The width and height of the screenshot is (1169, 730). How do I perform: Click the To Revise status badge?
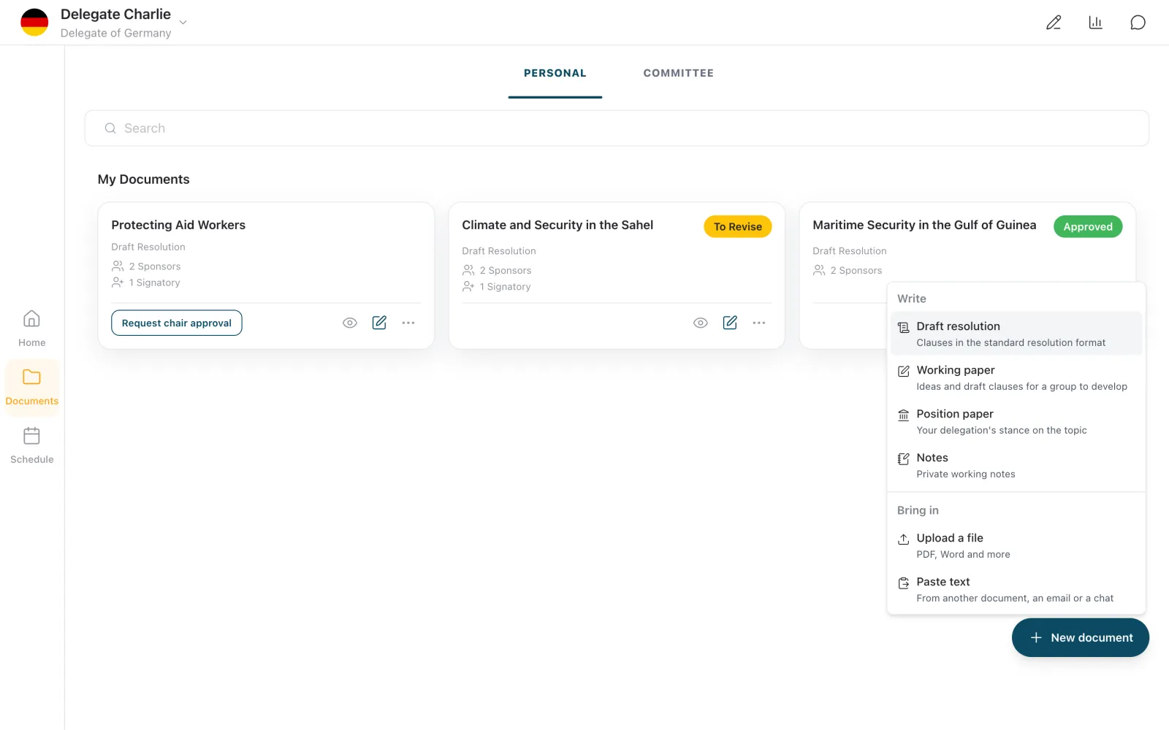click(x=738, y=226)
